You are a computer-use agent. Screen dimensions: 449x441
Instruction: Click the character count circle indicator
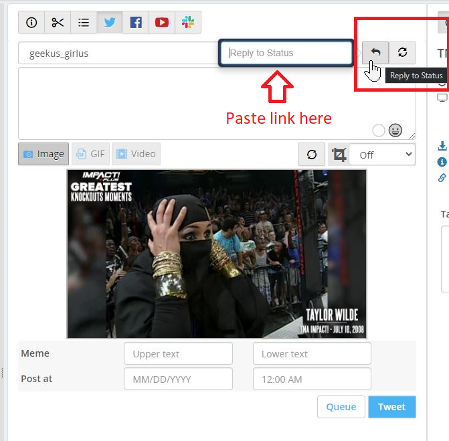tap(378, 130)
